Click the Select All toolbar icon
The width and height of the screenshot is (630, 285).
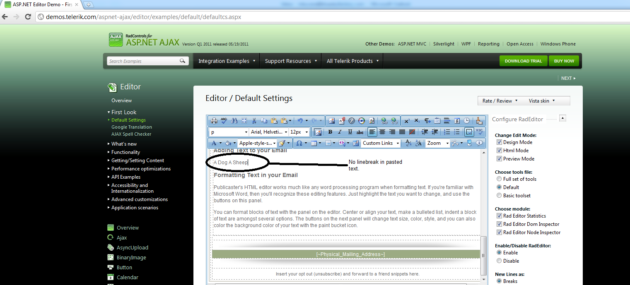244,121
